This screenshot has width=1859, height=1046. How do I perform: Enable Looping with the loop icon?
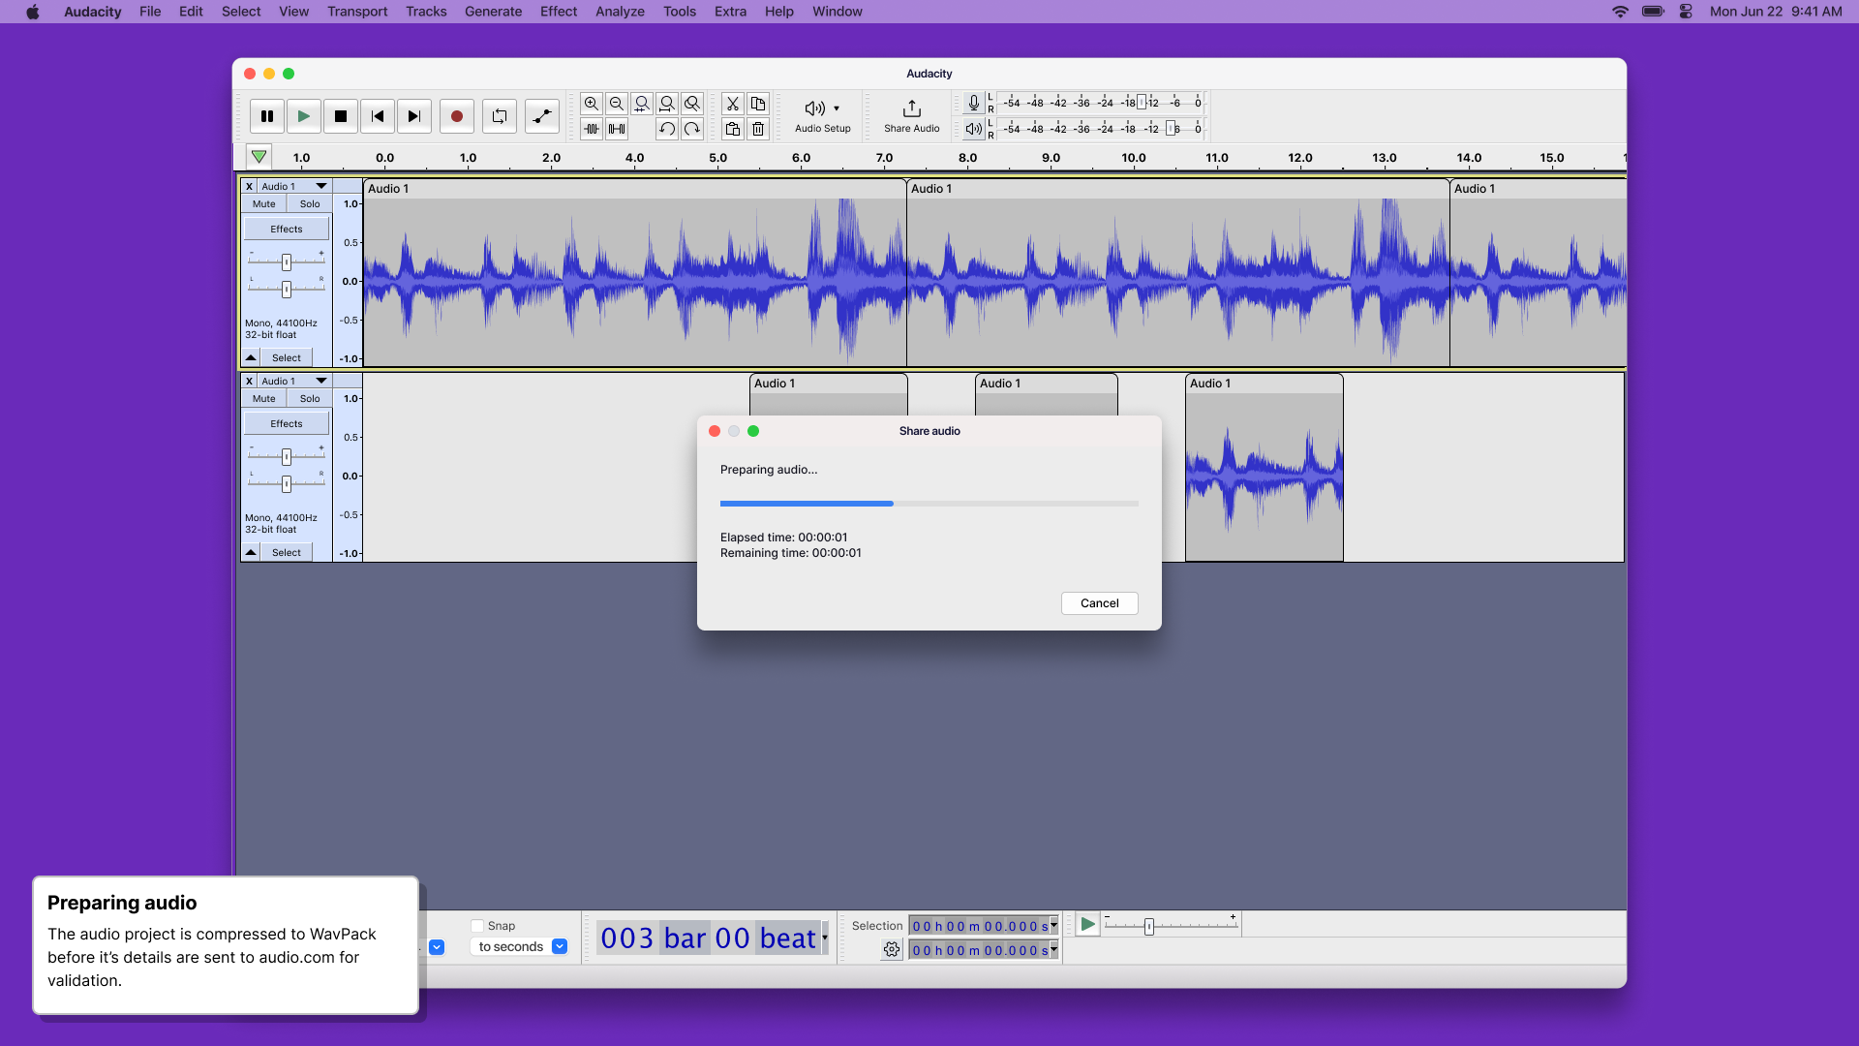coord(500,116)
